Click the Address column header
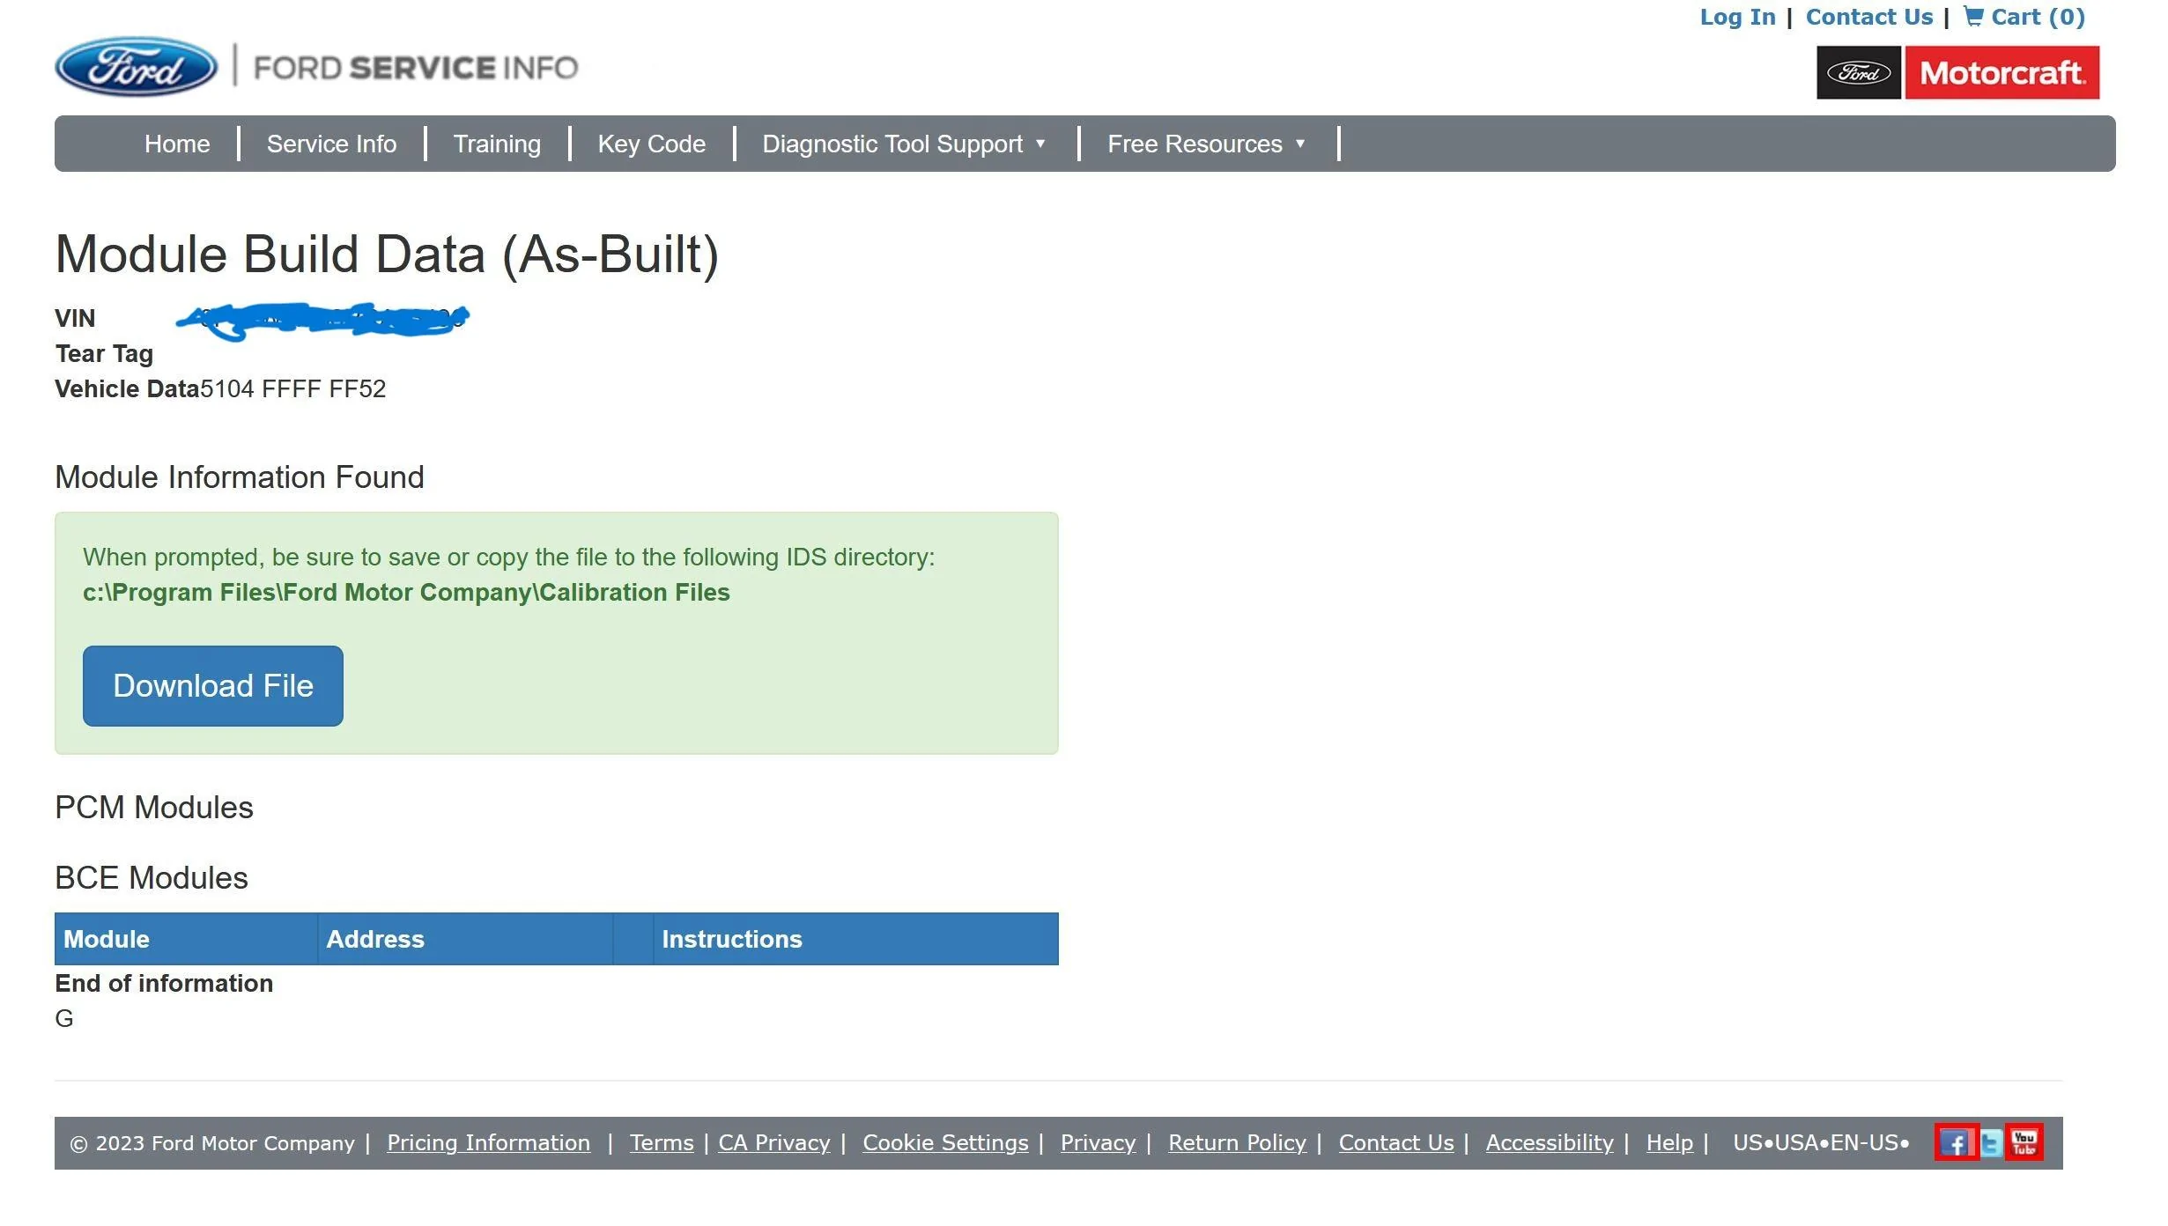The width and height of the screenshot is (2168, 1226). pyautogui.click(x=465, y=939)
